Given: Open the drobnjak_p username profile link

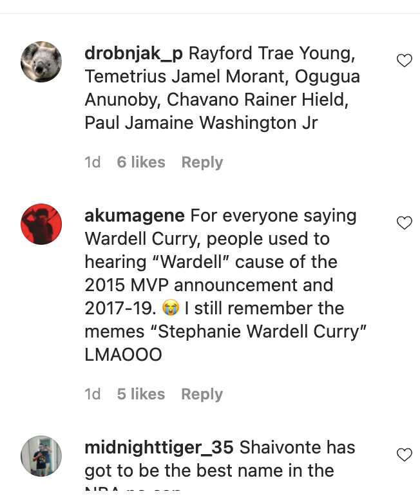Looking at the screenshot, I should pos(133,53).
